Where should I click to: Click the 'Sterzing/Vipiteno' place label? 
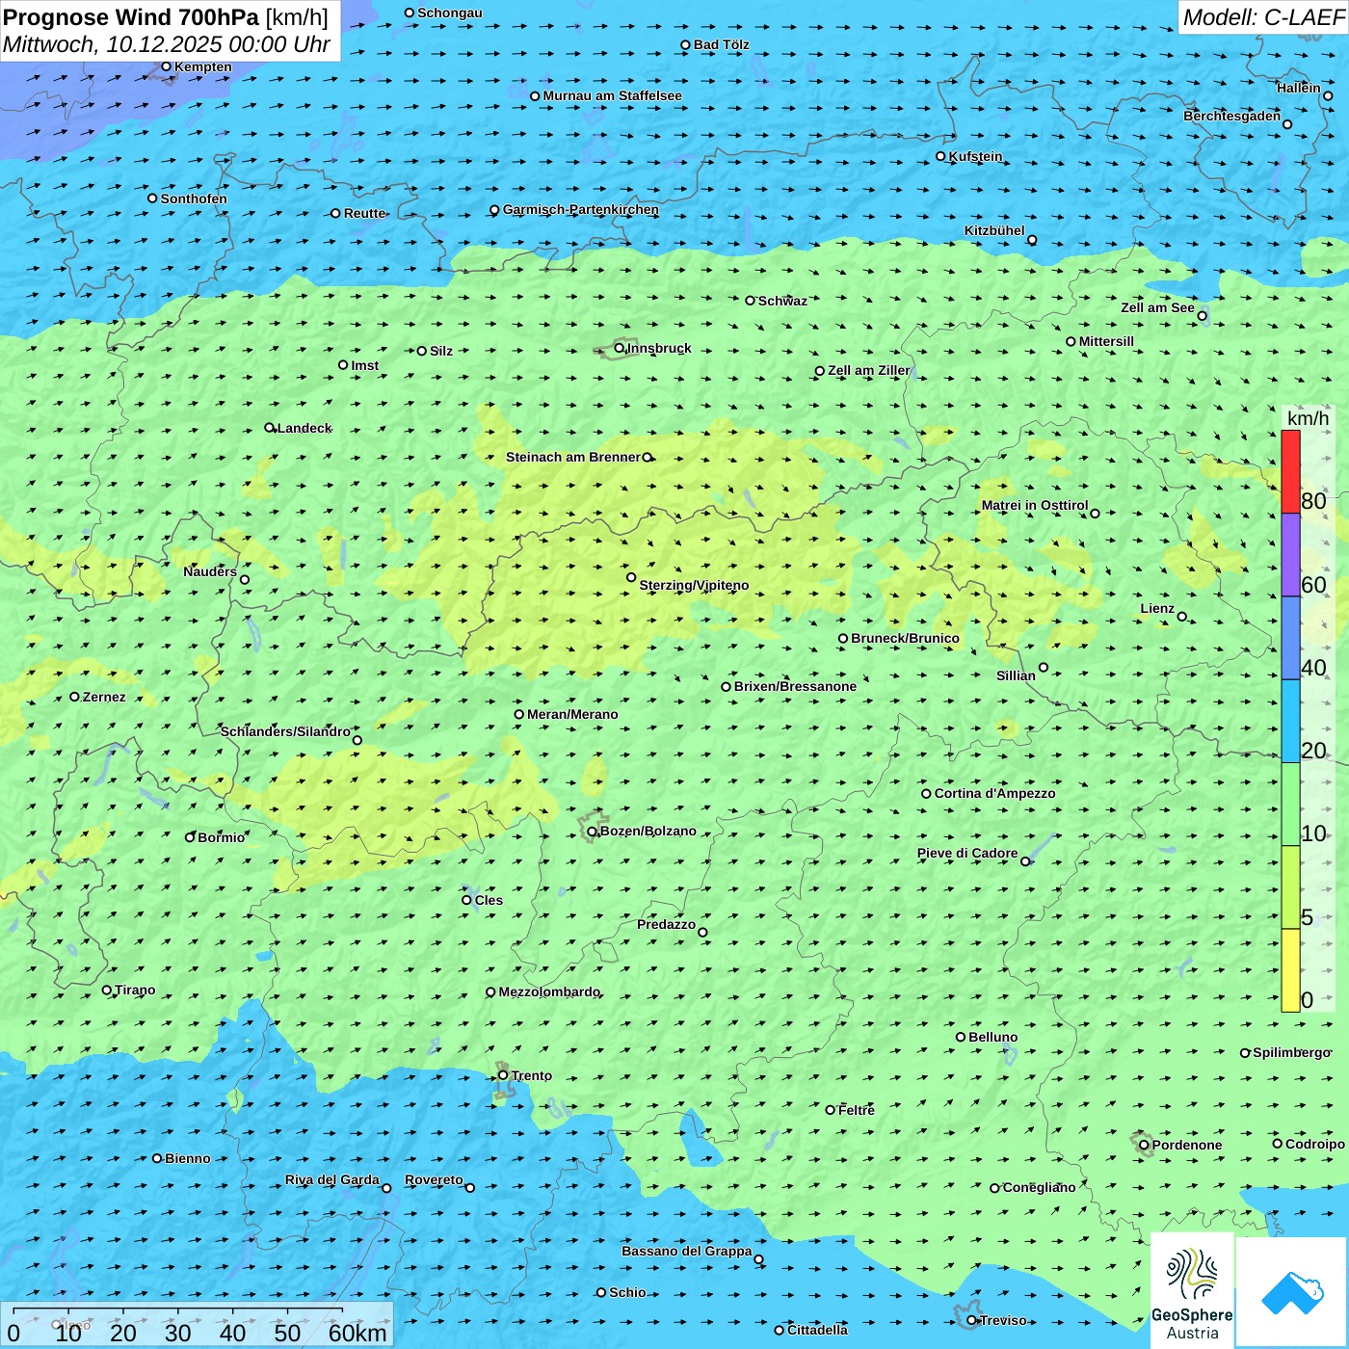[x=694, y=585]
